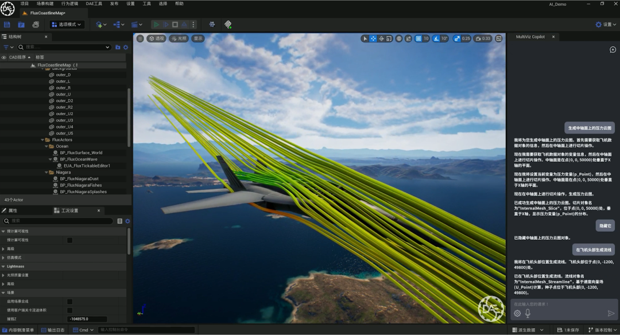The height and width of the screenshot is (335, 620).
Task: Start new chat in MultiViz Copilot
Action: click(x=613, y=50)
